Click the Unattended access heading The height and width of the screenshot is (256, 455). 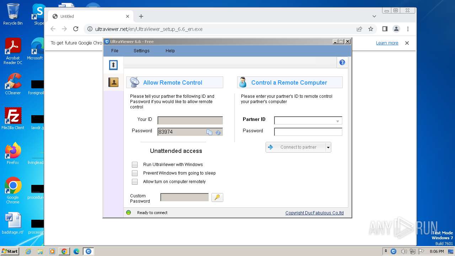click(176, 151)
